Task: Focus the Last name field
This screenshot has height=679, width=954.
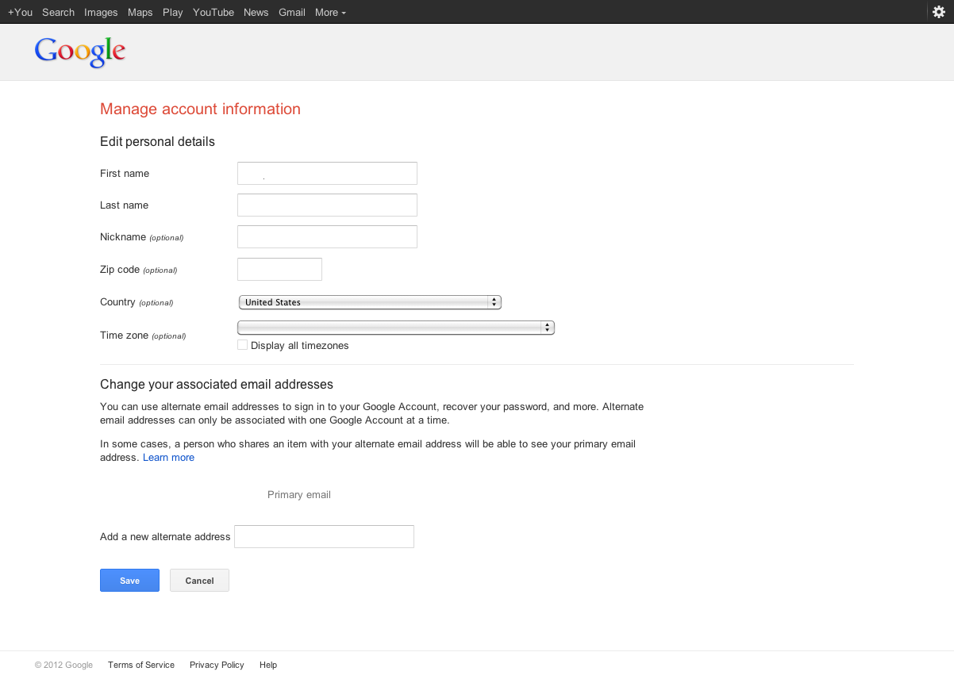Action: (x=327, y=205)
